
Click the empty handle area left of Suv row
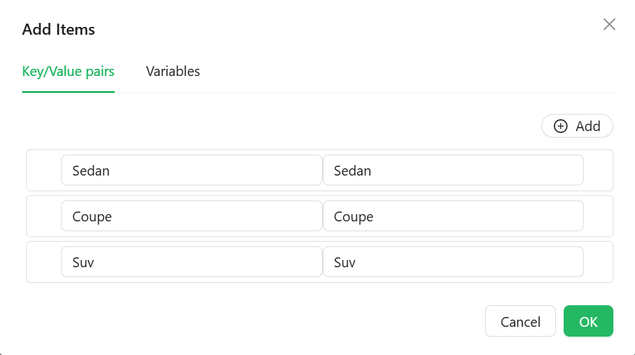point(44,262)
